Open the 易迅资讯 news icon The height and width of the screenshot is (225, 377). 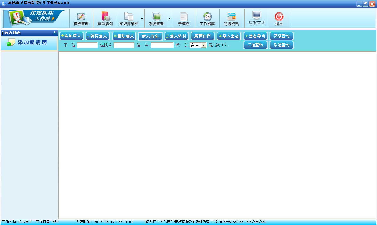[231, 17]
